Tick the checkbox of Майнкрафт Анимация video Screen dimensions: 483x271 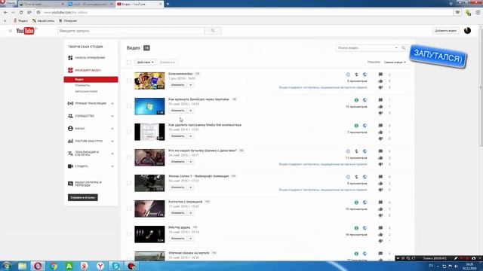[x=129, y=183]
